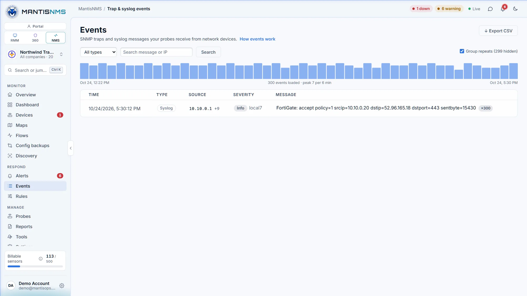This screenshot has width=527, height=296.
Task: Click the last histogram bar
Action: (513, 71)
